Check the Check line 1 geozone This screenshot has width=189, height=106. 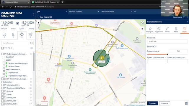4,57
